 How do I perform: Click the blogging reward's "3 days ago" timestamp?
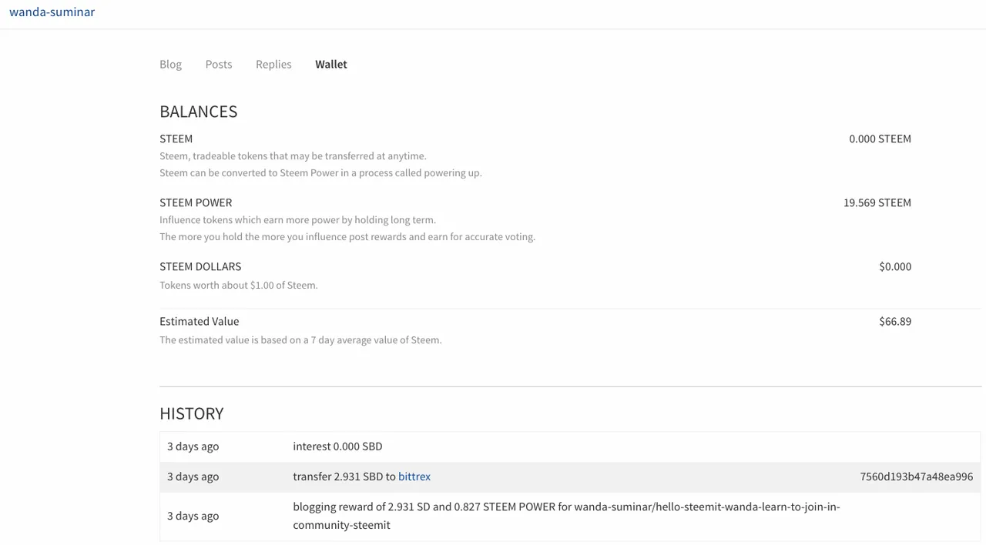[x=193, y=516]
